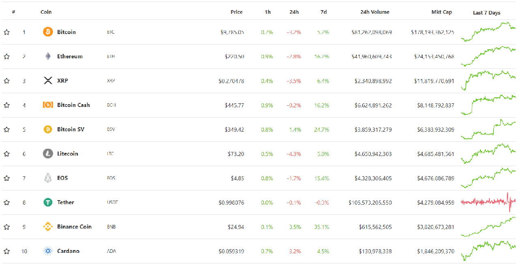Click Cardano market cap $1,846,209,370
The height and width of the screenshot is (265, 519).
point(436,251)
